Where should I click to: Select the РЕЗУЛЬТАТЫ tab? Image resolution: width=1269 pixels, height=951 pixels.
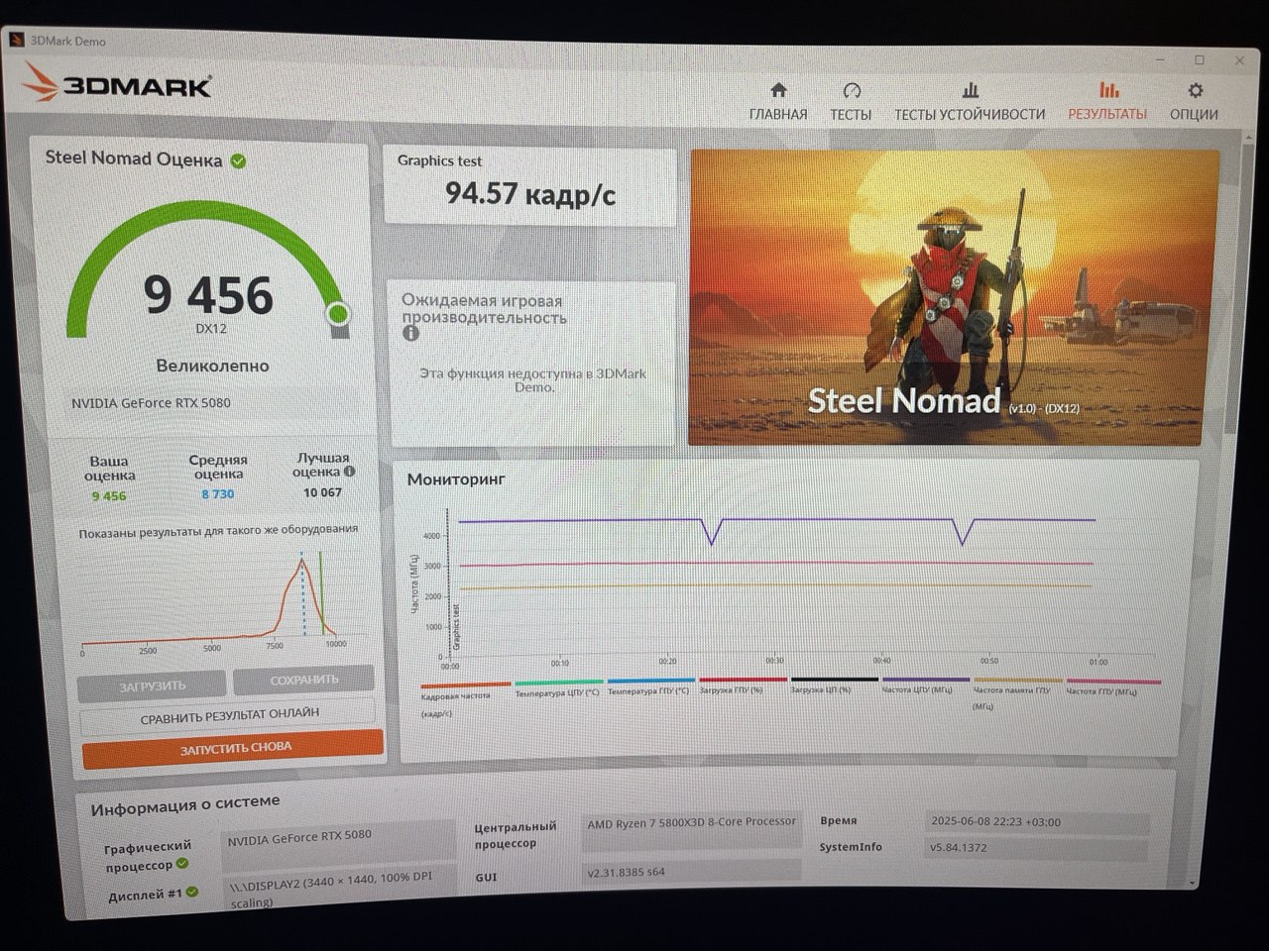click(x=1107, y=103)
